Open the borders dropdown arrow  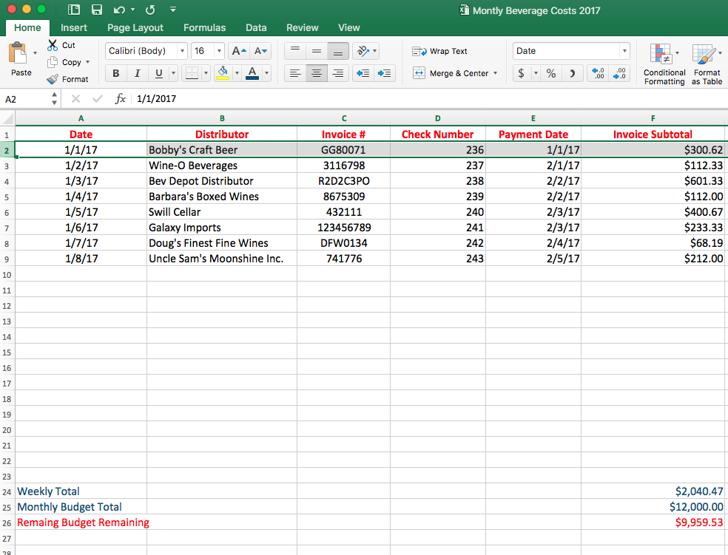coord(206,73)
